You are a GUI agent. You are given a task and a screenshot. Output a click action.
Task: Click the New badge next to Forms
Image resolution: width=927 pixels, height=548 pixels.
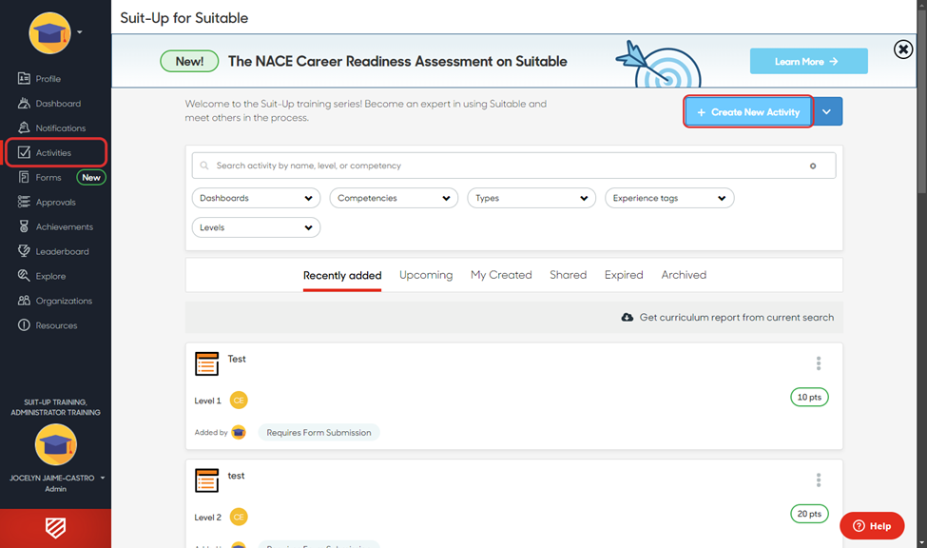[91, 178]
